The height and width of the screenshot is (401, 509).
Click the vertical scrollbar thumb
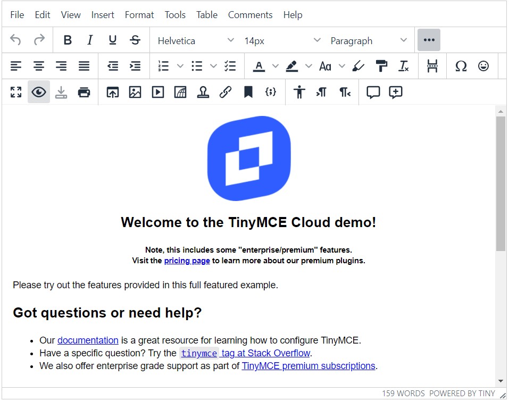[500, 183]
